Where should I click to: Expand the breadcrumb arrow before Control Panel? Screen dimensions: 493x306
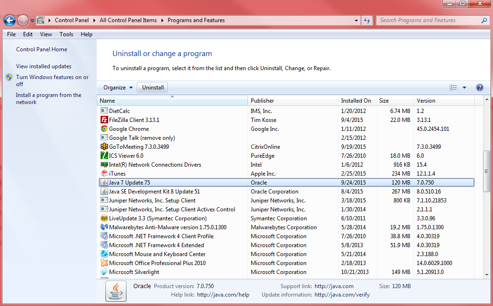point(50,20)
